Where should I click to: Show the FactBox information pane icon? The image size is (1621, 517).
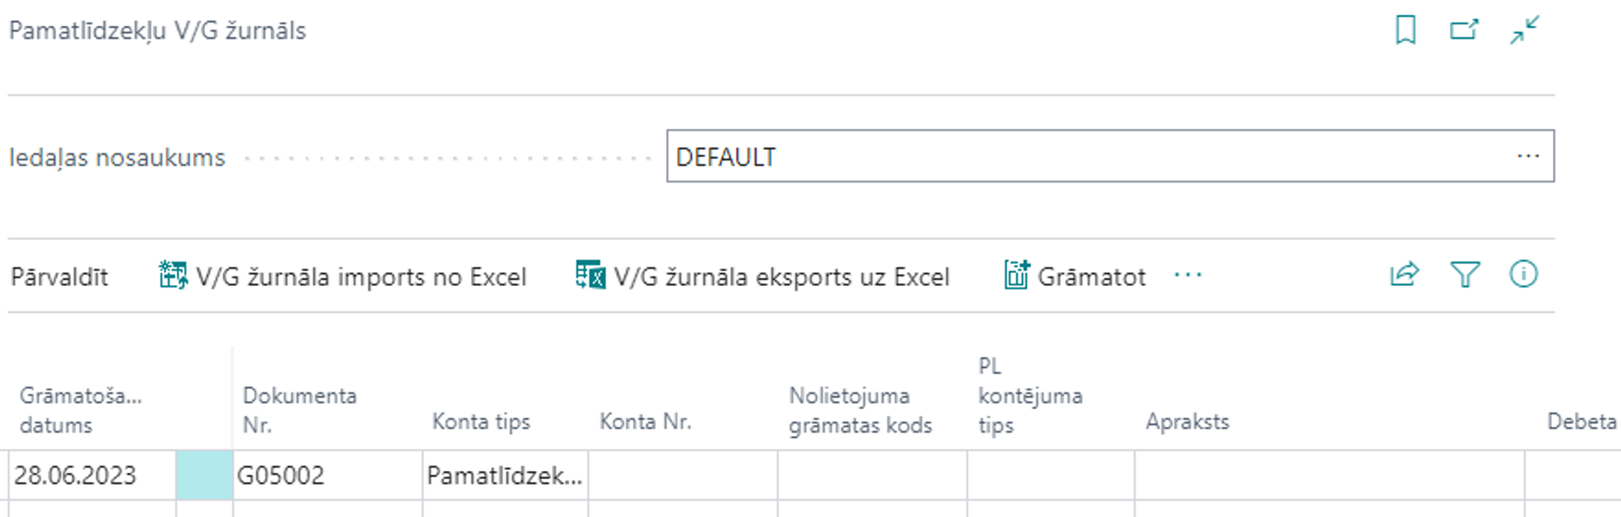pos(1523,275)
